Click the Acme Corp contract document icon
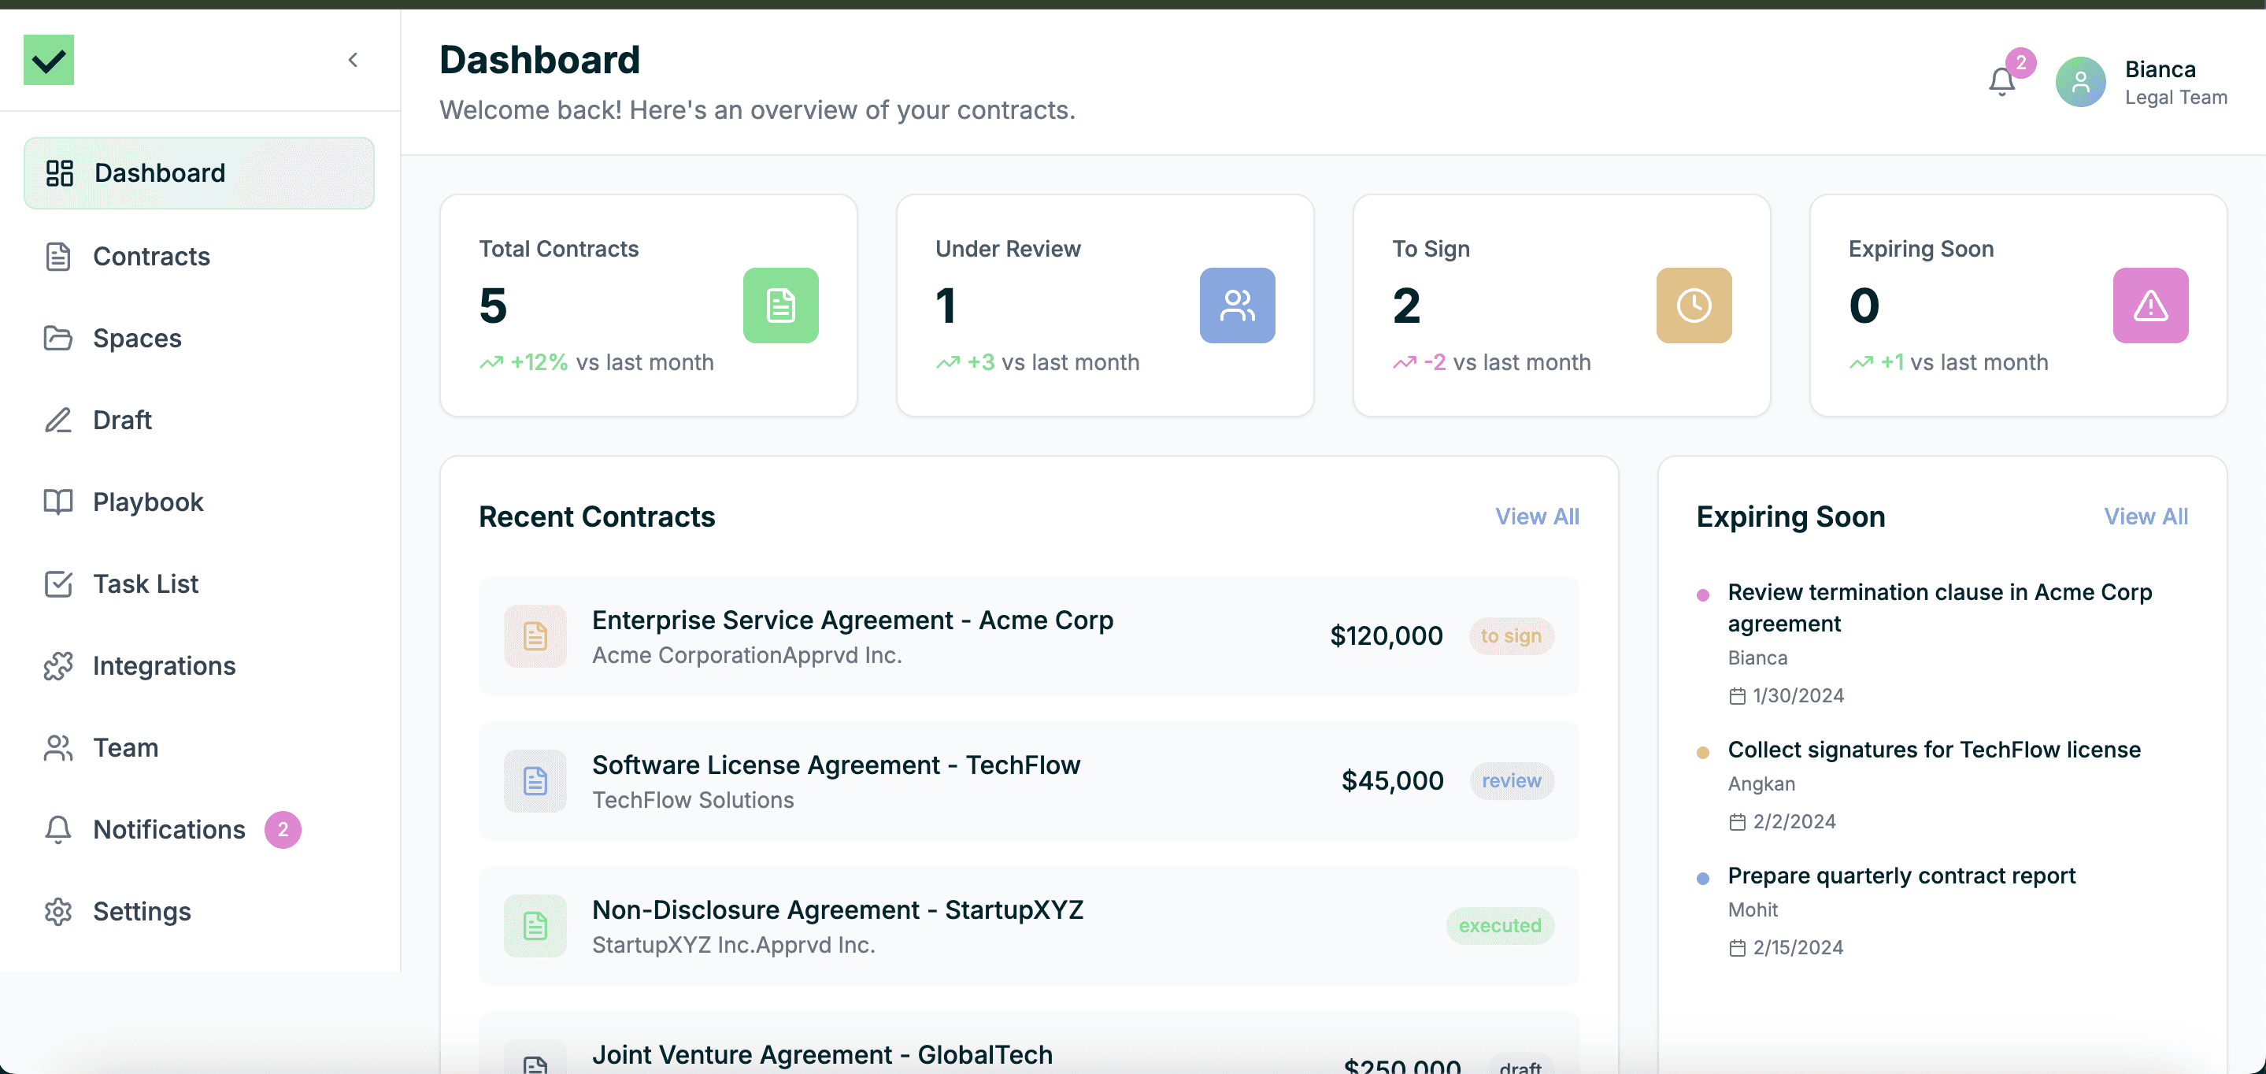Viewport: 2266px width, 1074px height. tap(535, 636)
